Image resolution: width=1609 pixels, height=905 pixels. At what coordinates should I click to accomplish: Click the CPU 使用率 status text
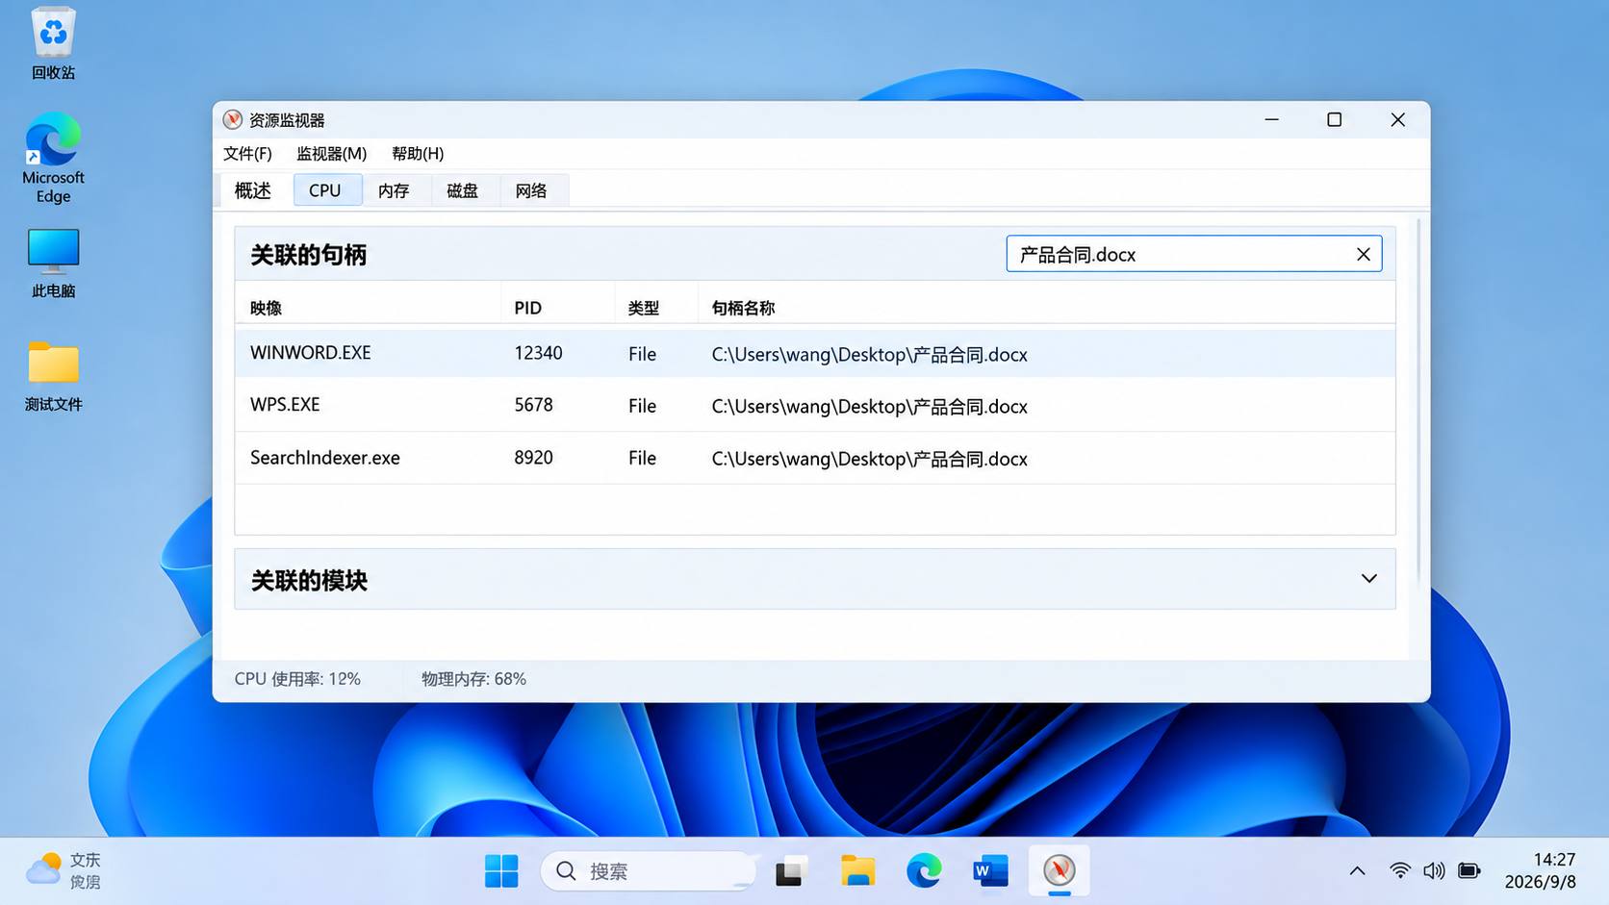(x=297, y=679)
